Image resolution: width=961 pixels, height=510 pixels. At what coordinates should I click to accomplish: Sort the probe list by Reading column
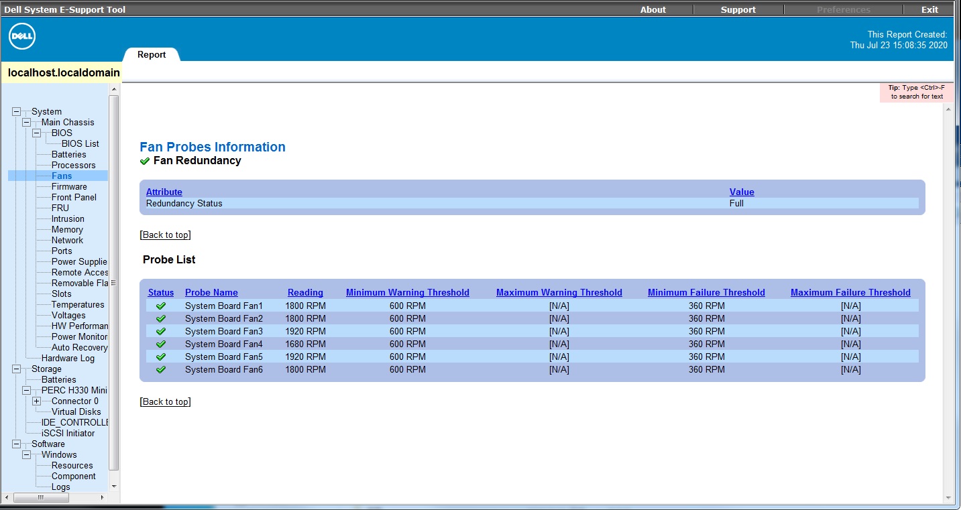[x=305, y=292]
